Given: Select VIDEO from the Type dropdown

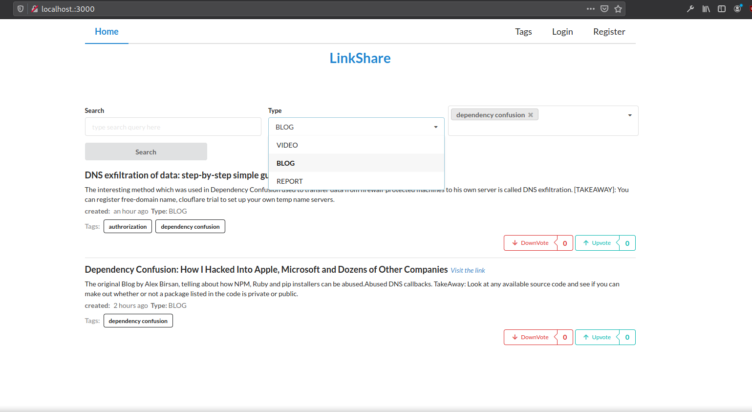Looking at the screenshot, I should pos(287,145).
